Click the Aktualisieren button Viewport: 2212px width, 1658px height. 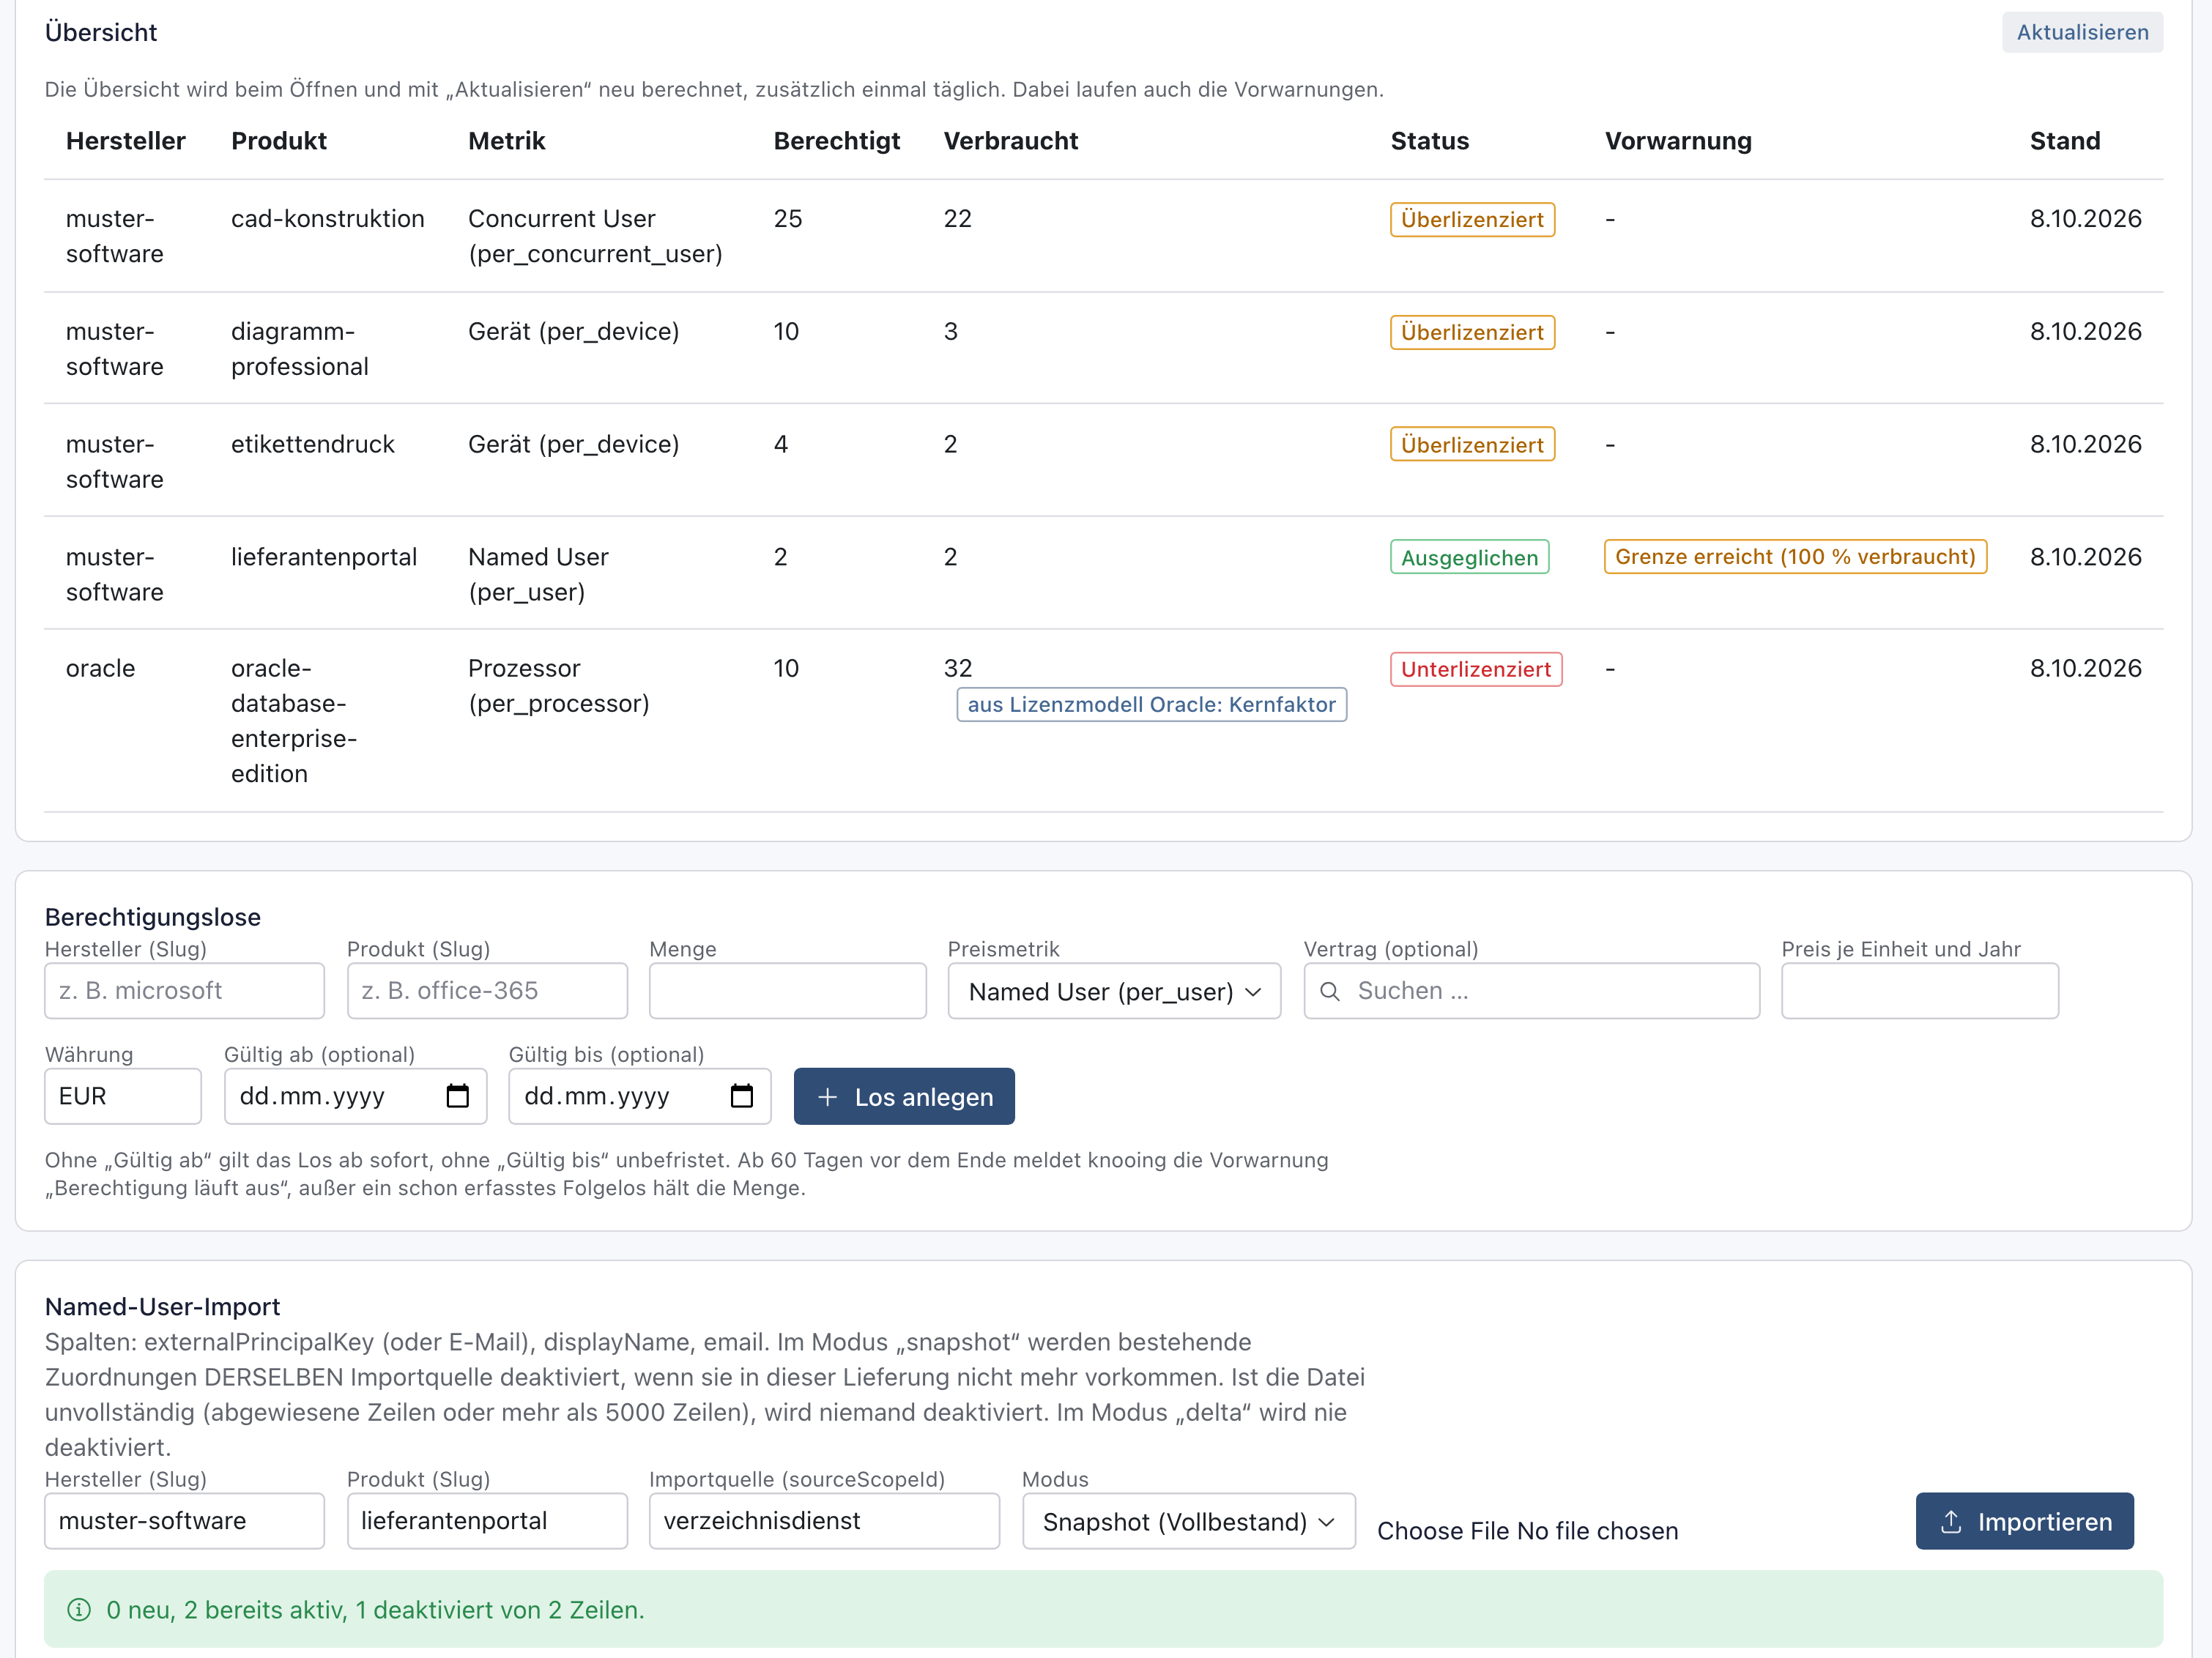(2082, 32)
